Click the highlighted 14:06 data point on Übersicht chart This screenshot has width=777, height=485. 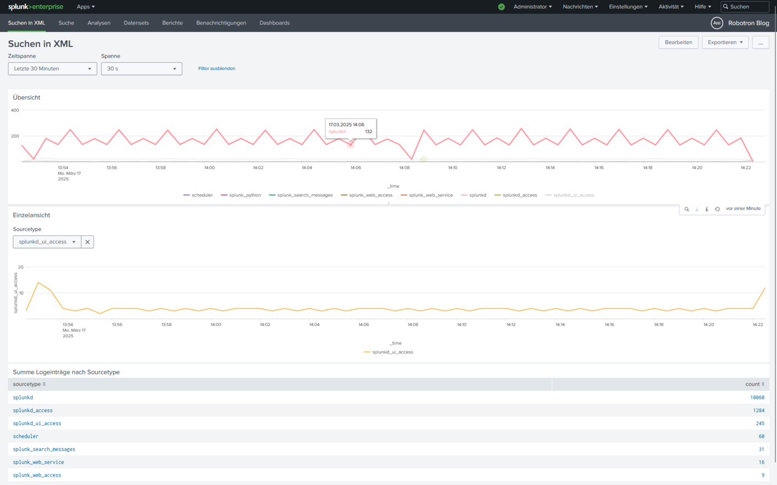350,144
